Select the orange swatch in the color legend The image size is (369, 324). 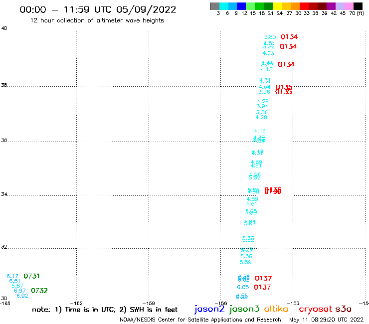[295, 6]
